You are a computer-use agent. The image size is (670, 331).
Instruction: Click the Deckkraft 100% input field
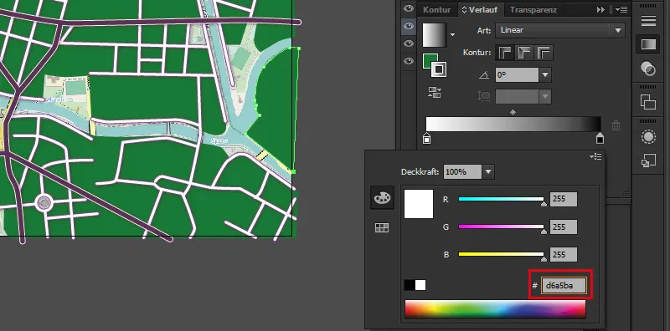point(463,172)
